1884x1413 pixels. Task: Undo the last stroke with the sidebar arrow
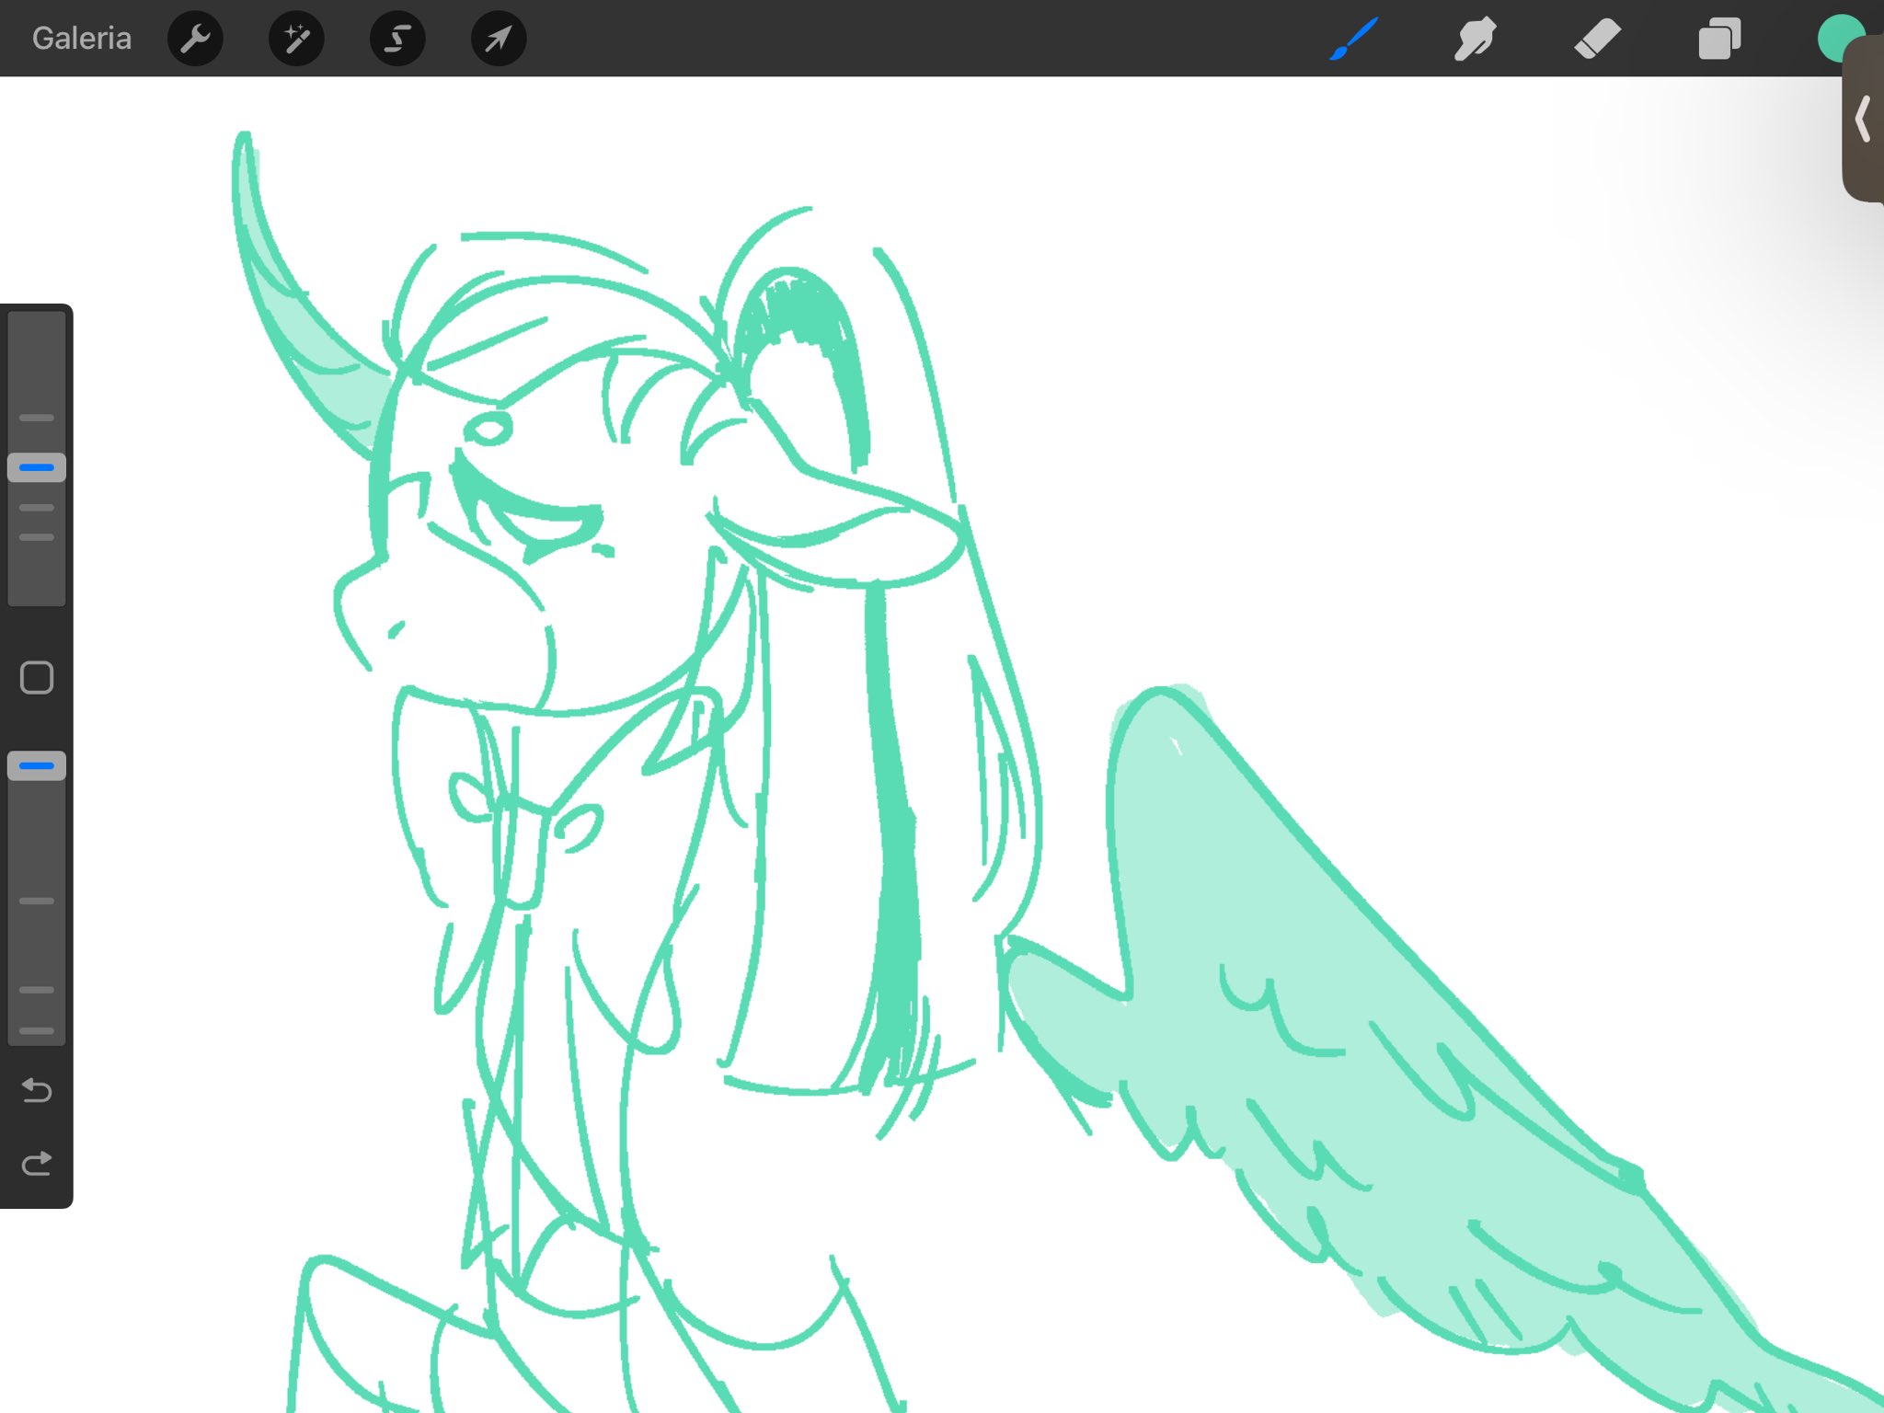click(x=37, y=1090)
